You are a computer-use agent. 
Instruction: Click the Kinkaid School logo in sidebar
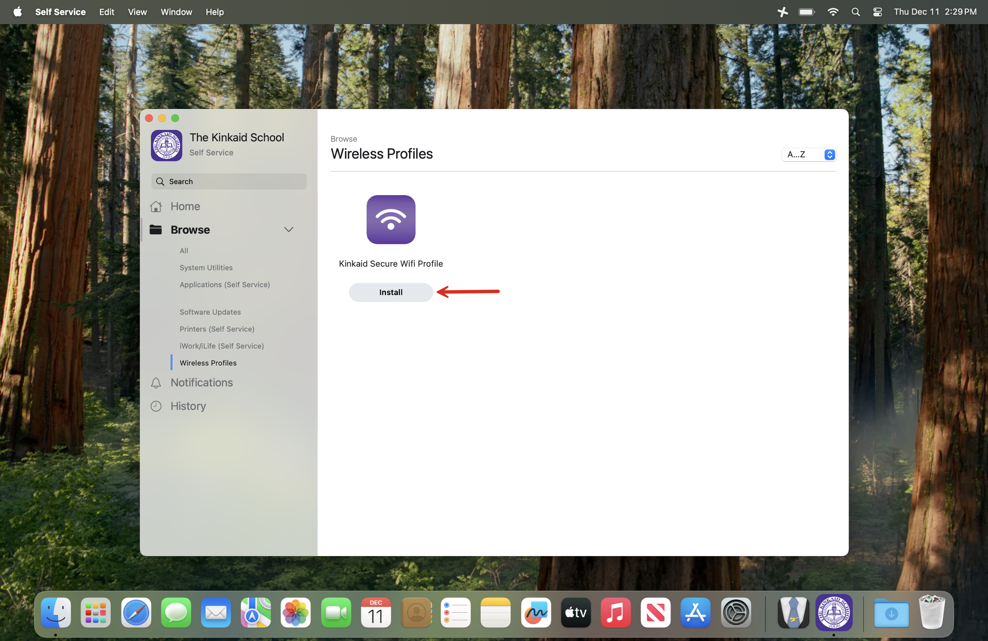[166, 145]
